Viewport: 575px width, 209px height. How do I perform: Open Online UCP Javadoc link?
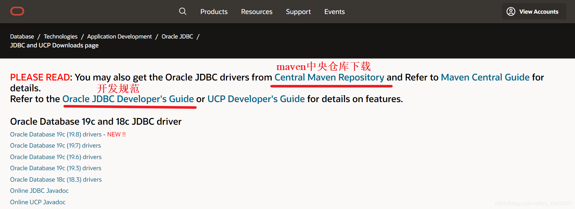pyautogui.click(x=38, y=202)
